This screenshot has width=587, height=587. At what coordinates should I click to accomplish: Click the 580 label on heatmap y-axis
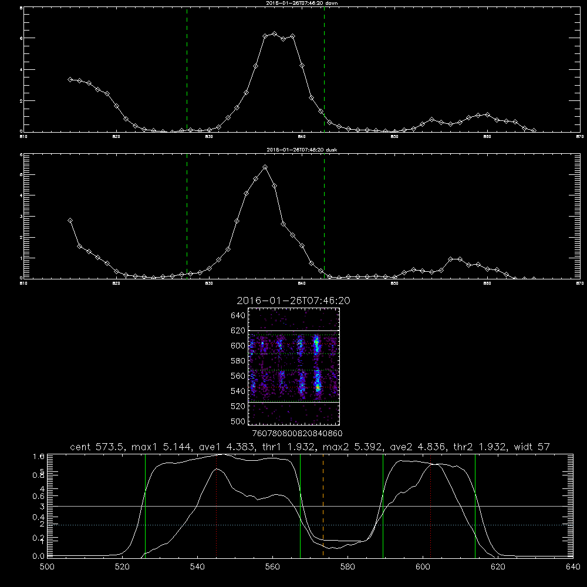[x=238, y=361]
